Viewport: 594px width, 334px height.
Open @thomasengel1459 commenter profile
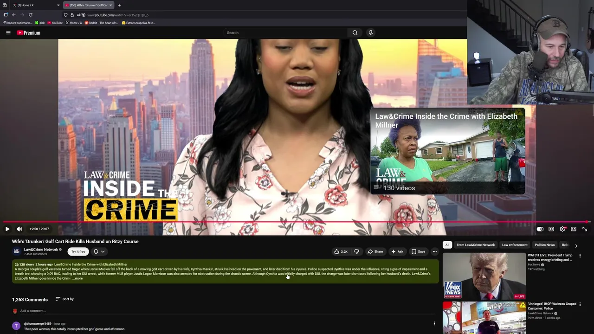38,324
